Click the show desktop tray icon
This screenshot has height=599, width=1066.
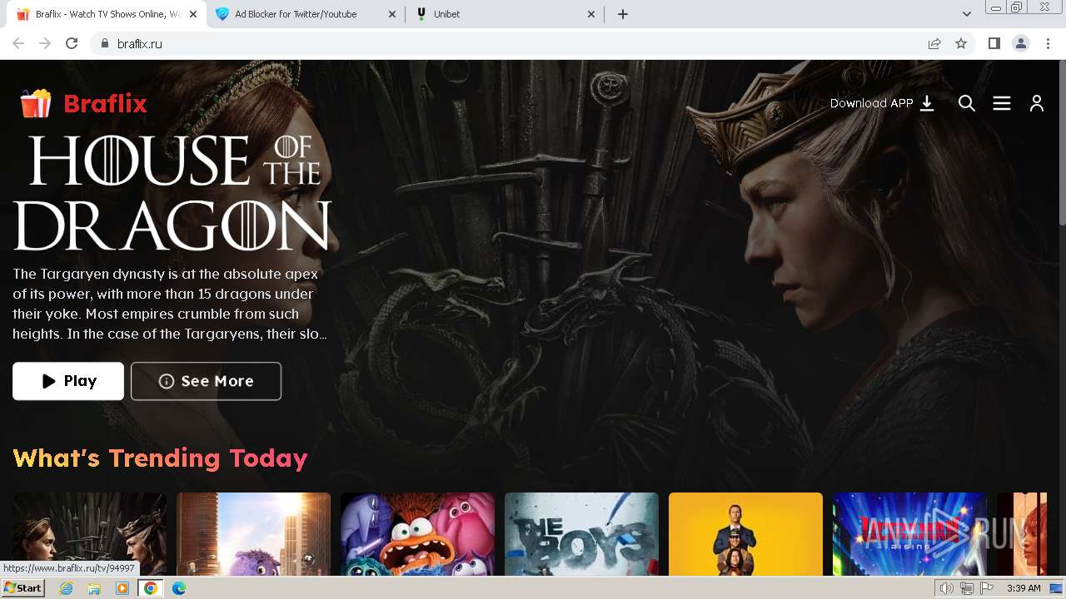[1057, 588]
